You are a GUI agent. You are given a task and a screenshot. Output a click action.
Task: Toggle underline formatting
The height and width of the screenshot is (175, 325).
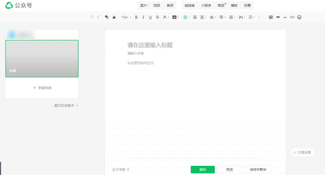(x=150, y=17)
